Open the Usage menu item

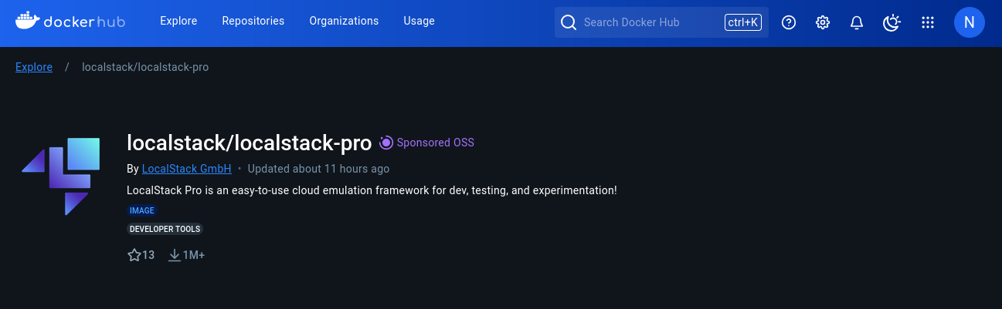pos(419,21)
